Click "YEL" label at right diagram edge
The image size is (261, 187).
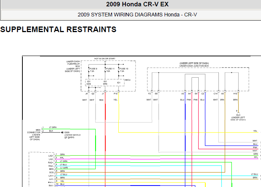(x=255, y=131)
